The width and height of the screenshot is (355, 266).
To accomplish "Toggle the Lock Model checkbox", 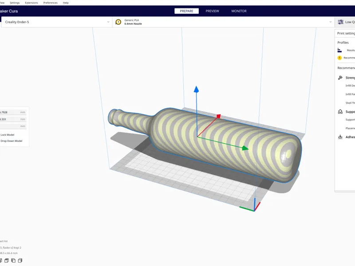I will pyautogui.click(x=7, y=135).
